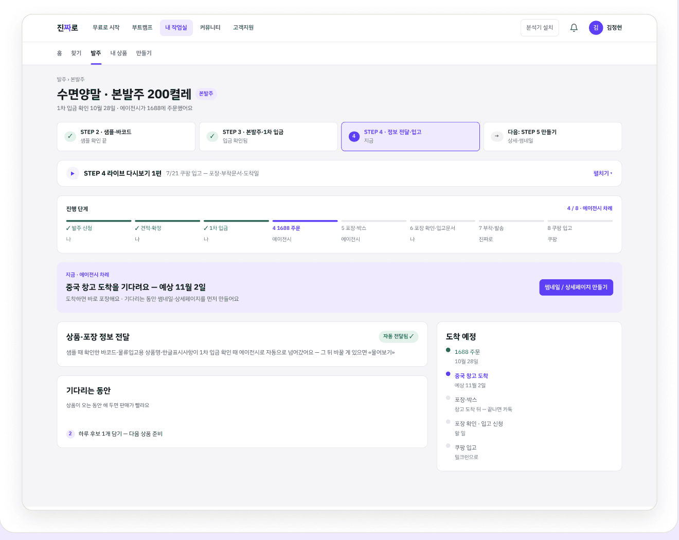Click the 상품·포장 정보 전달 heading
The width and height of the screenshot is (679, 540).
[98, 337]
